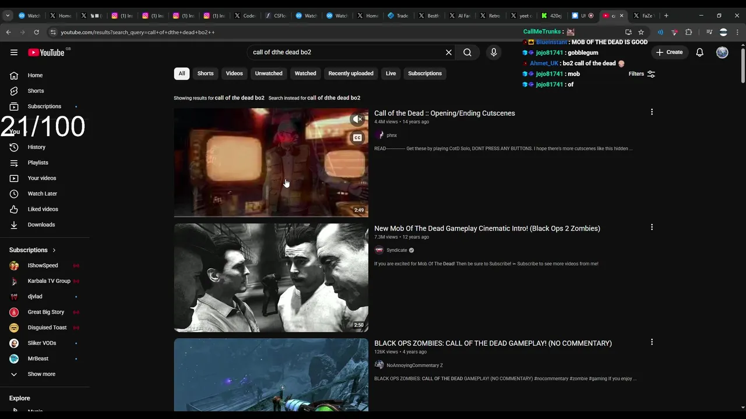This screenshot has width=746, height=419.
Task: Open MrBeast subscription channel
Action: coord(38,358)
